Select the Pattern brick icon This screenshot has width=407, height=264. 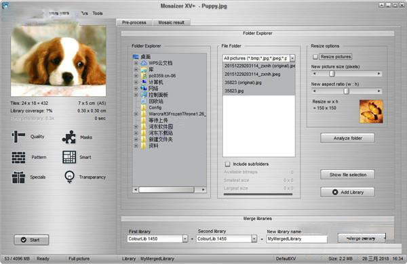[18, 157]
